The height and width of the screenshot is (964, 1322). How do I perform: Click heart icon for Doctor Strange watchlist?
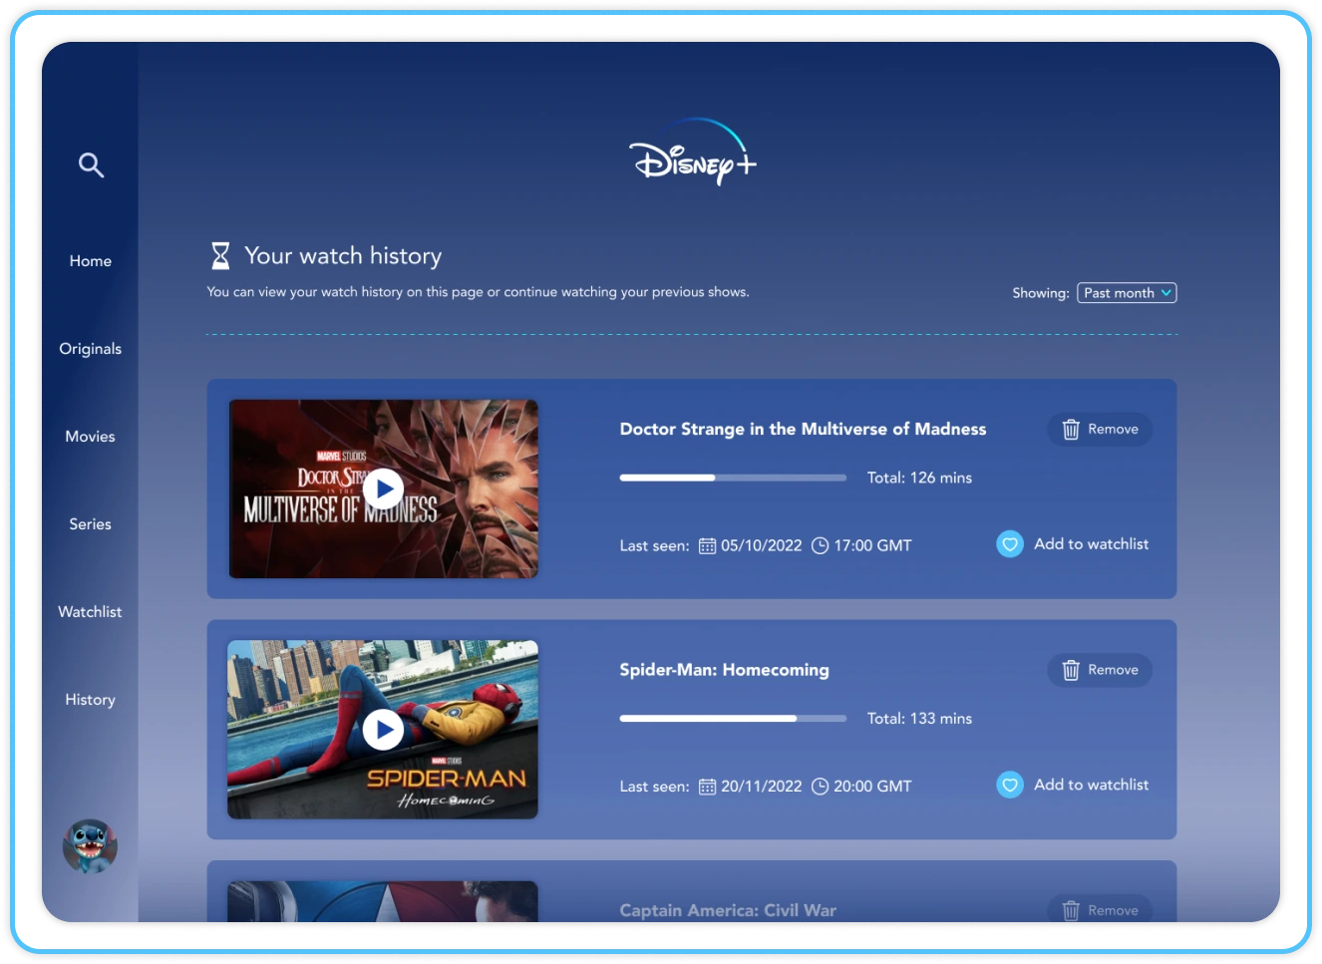(x=1010, y=544)
